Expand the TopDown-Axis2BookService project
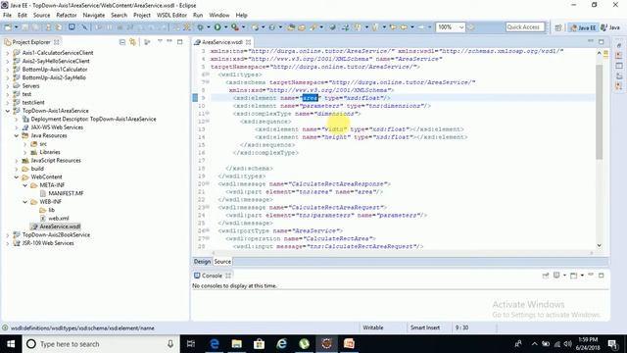This screenshot has height=353, width=627. pyautogui.click(x=7, y=235)
